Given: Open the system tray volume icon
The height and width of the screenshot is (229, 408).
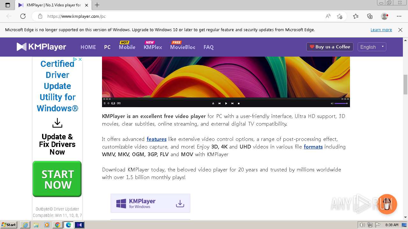Looking at the screenshot, I should 362,225.
